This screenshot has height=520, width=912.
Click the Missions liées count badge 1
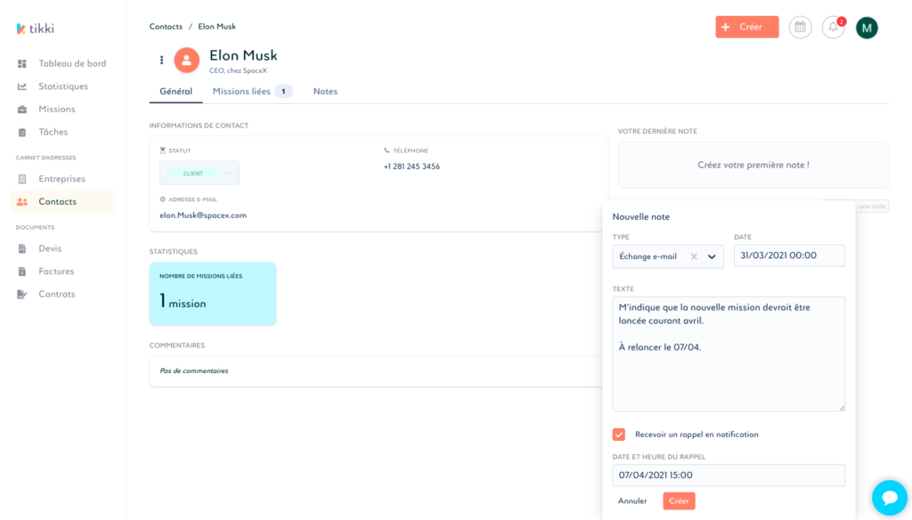pyautogui.click(x=283, y=92)
